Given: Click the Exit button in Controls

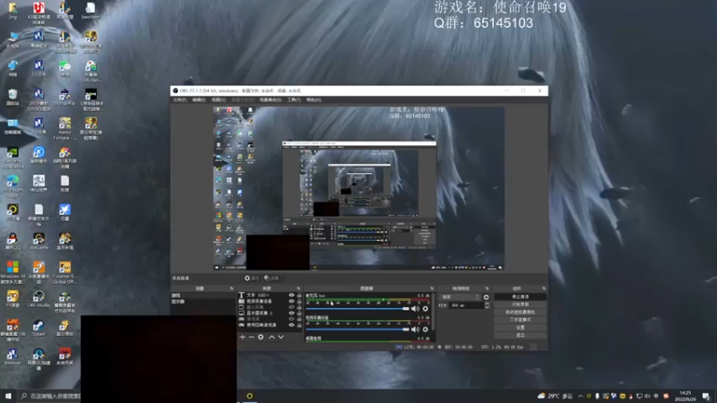Looking at the screenshot, I should (521, 335).
